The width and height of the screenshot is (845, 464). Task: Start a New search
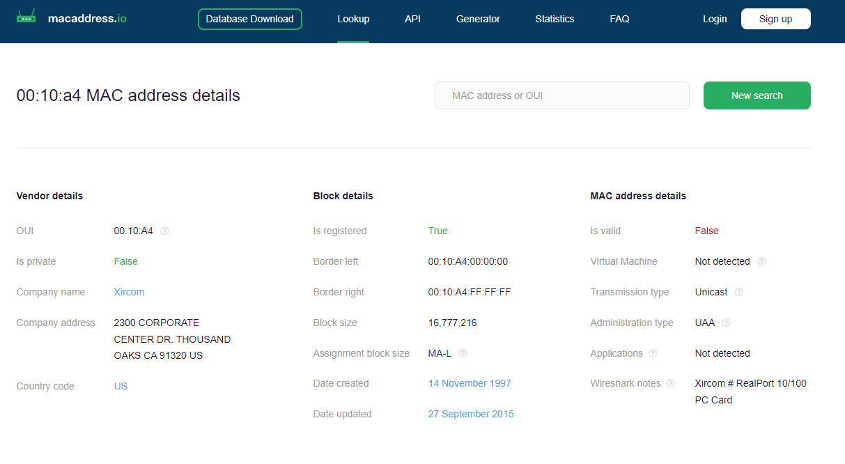click(757, 95)
